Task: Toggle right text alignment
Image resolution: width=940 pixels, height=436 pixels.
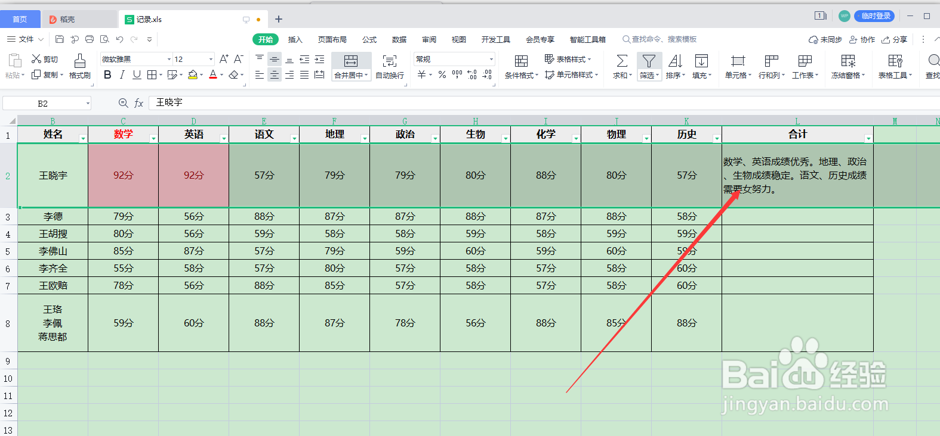Action: [289, 74]
